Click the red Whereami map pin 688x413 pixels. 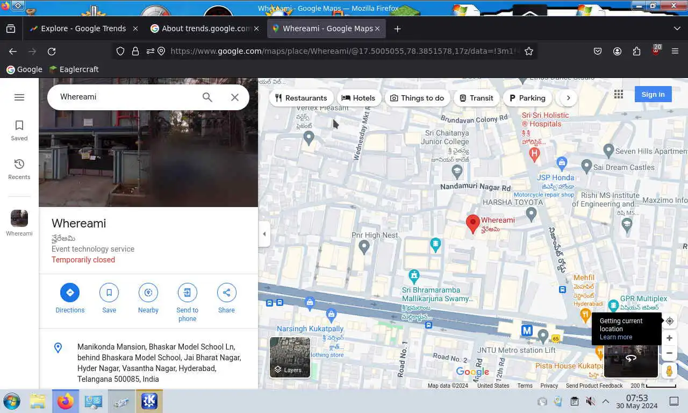pyautogui.click(x=472, y=224)
